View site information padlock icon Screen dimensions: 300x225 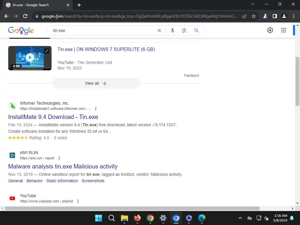click(37, 16)
